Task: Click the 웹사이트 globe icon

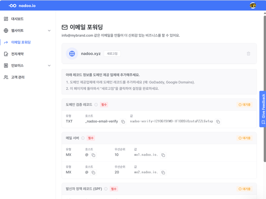Action: coord(6,31)
